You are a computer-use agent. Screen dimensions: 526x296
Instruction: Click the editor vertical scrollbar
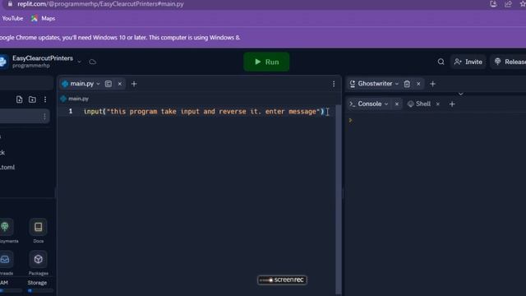[339, 200]
